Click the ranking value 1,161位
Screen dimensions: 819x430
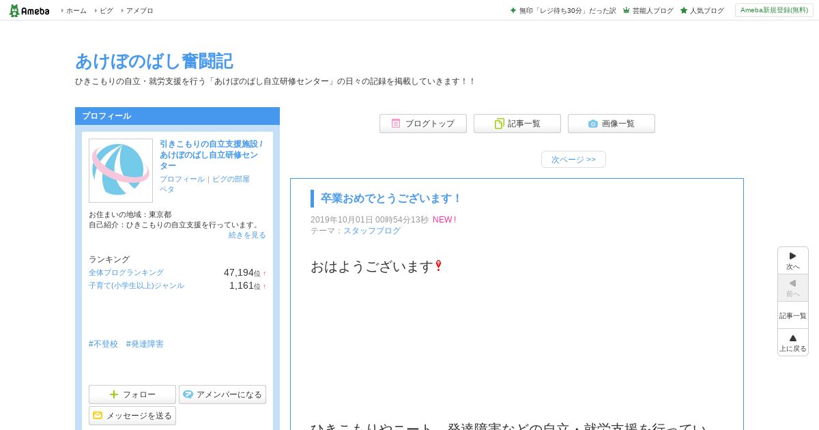point(245,285)
